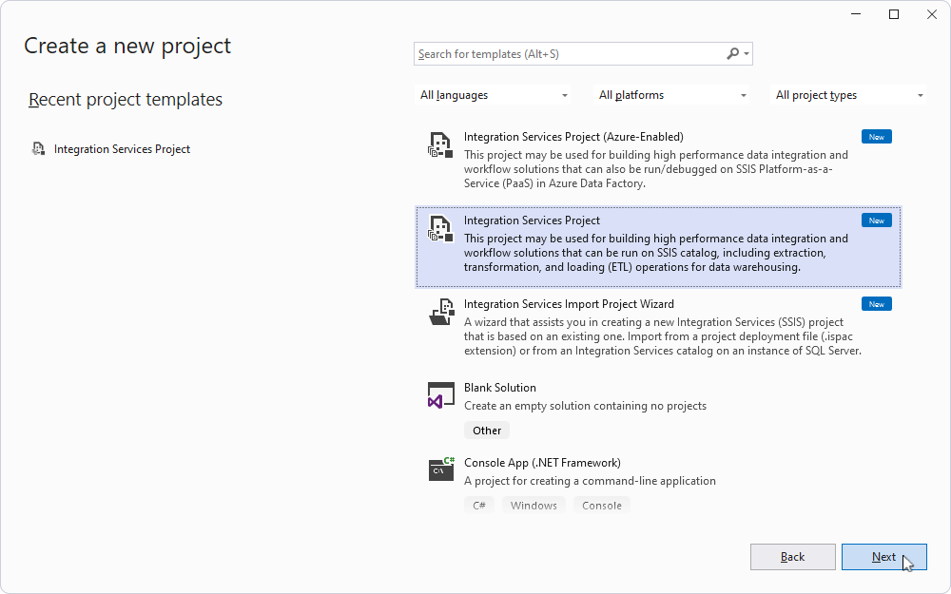
Task: Open the All project types dropdown
Action: point(848,94)
